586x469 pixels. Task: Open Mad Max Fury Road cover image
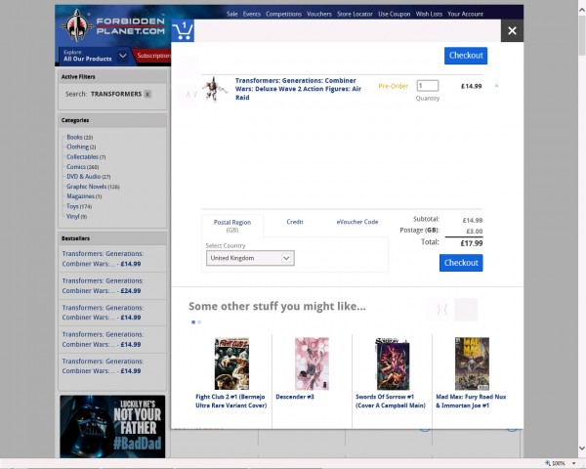472,363
